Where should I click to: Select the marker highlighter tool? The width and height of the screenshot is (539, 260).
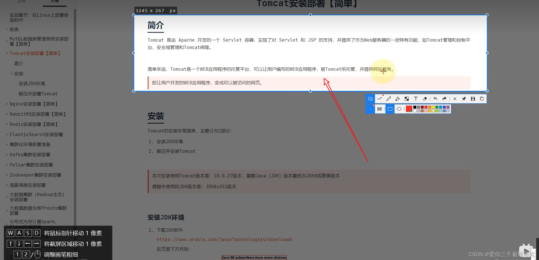[398, 99]
